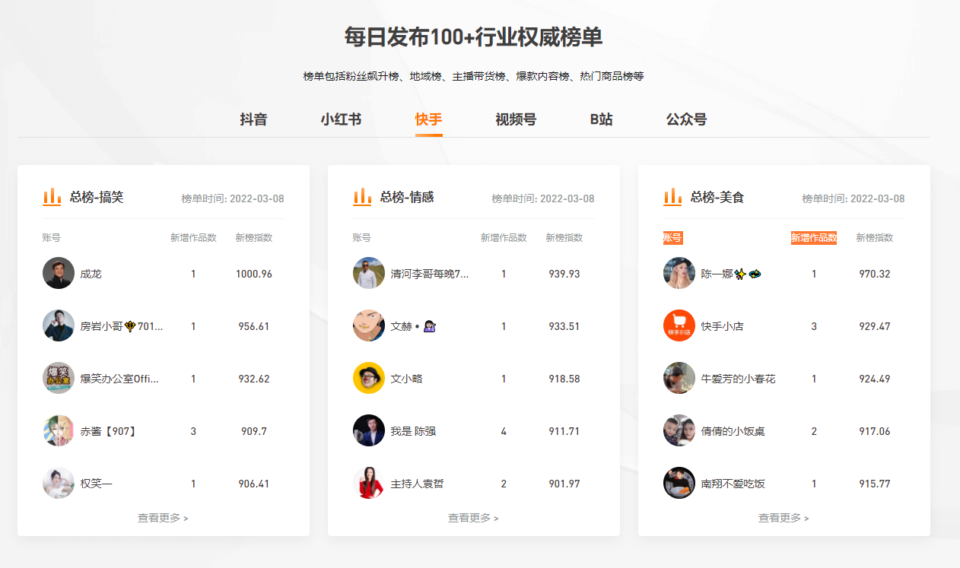Switch to the 小红书 tab

(341, 119)
